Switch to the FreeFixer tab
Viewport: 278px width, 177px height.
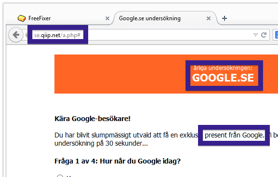coord(59,18)
